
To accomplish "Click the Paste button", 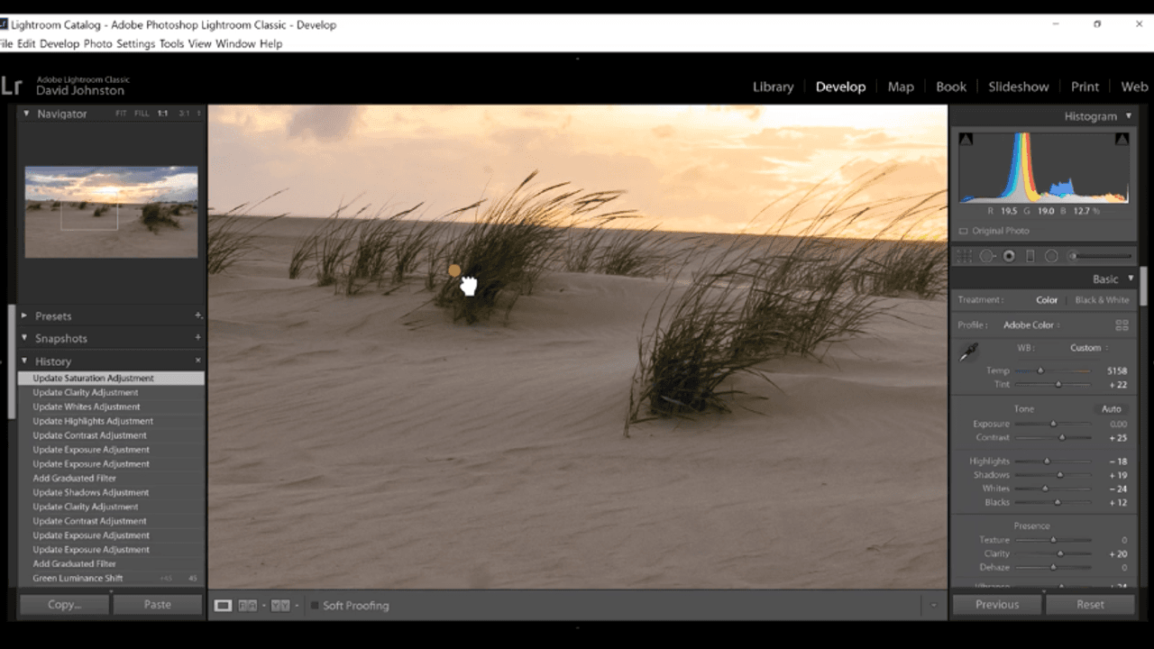I will [158, 604].
